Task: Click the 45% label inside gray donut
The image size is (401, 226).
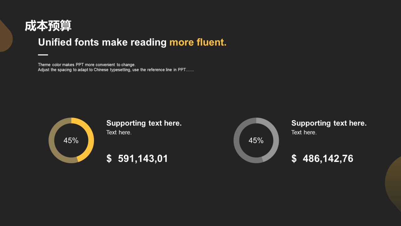Action: [x=256, y=141]
